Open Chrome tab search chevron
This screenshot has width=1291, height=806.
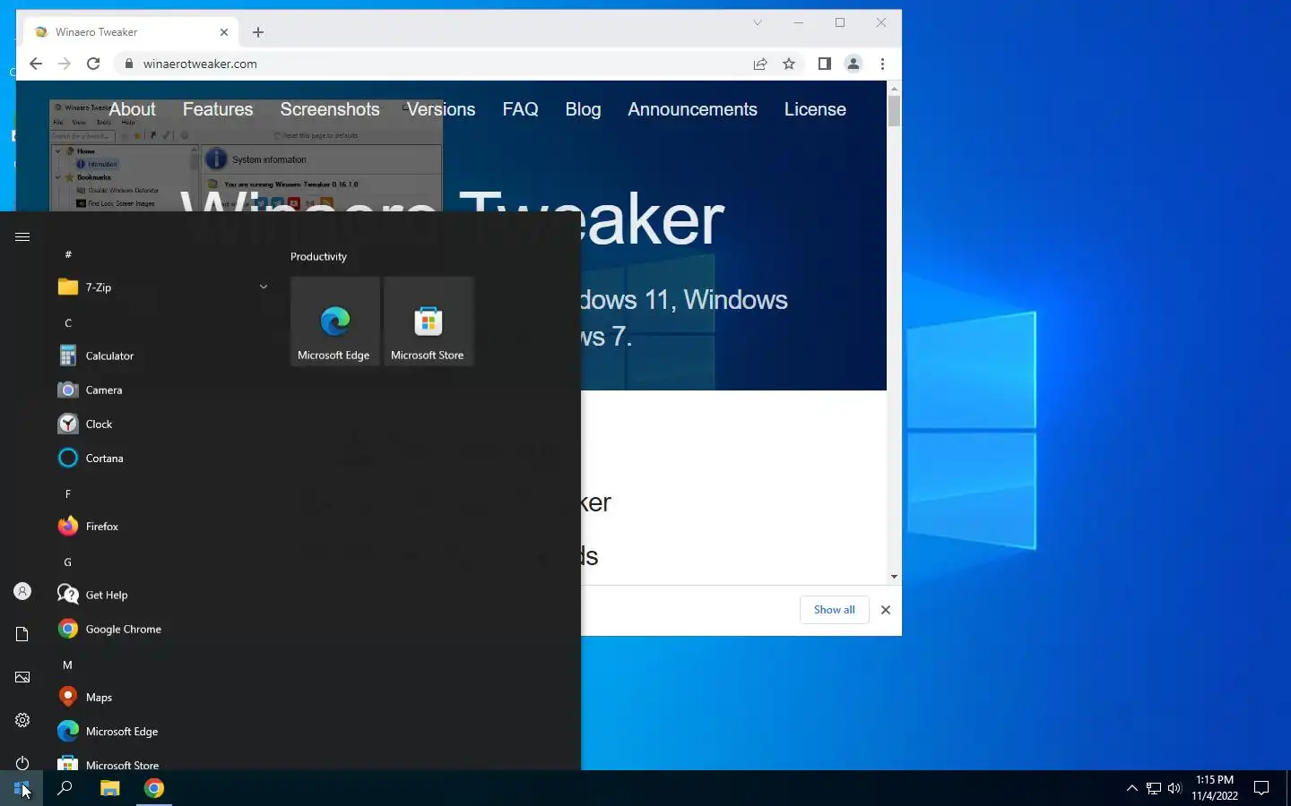(758, 22)
